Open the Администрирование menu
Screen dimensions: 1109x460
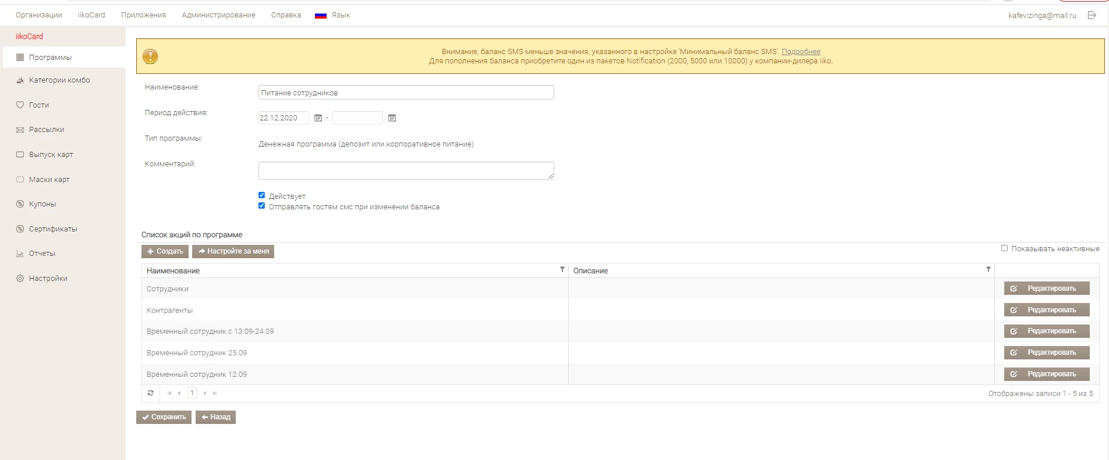pos(218,15)
